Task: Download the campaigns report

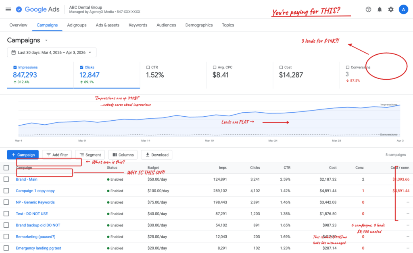Action: point(157,155)
